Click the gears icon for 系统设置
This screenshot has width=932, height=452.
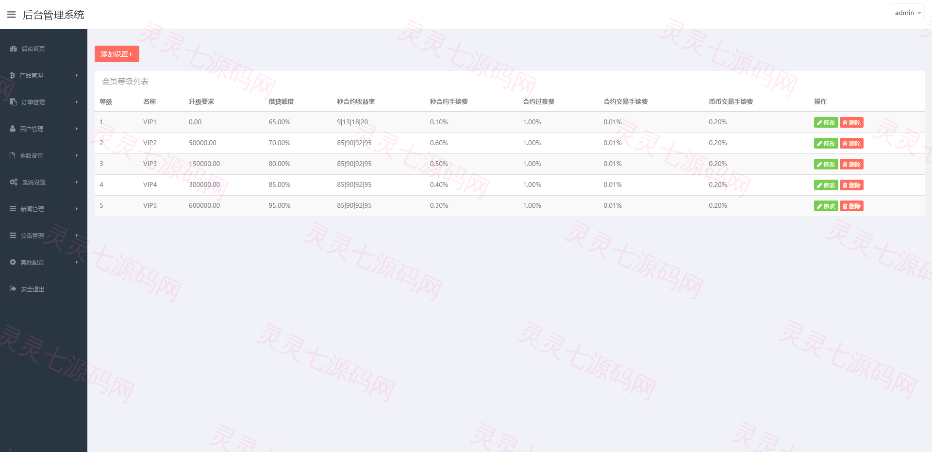pos(14,182)
